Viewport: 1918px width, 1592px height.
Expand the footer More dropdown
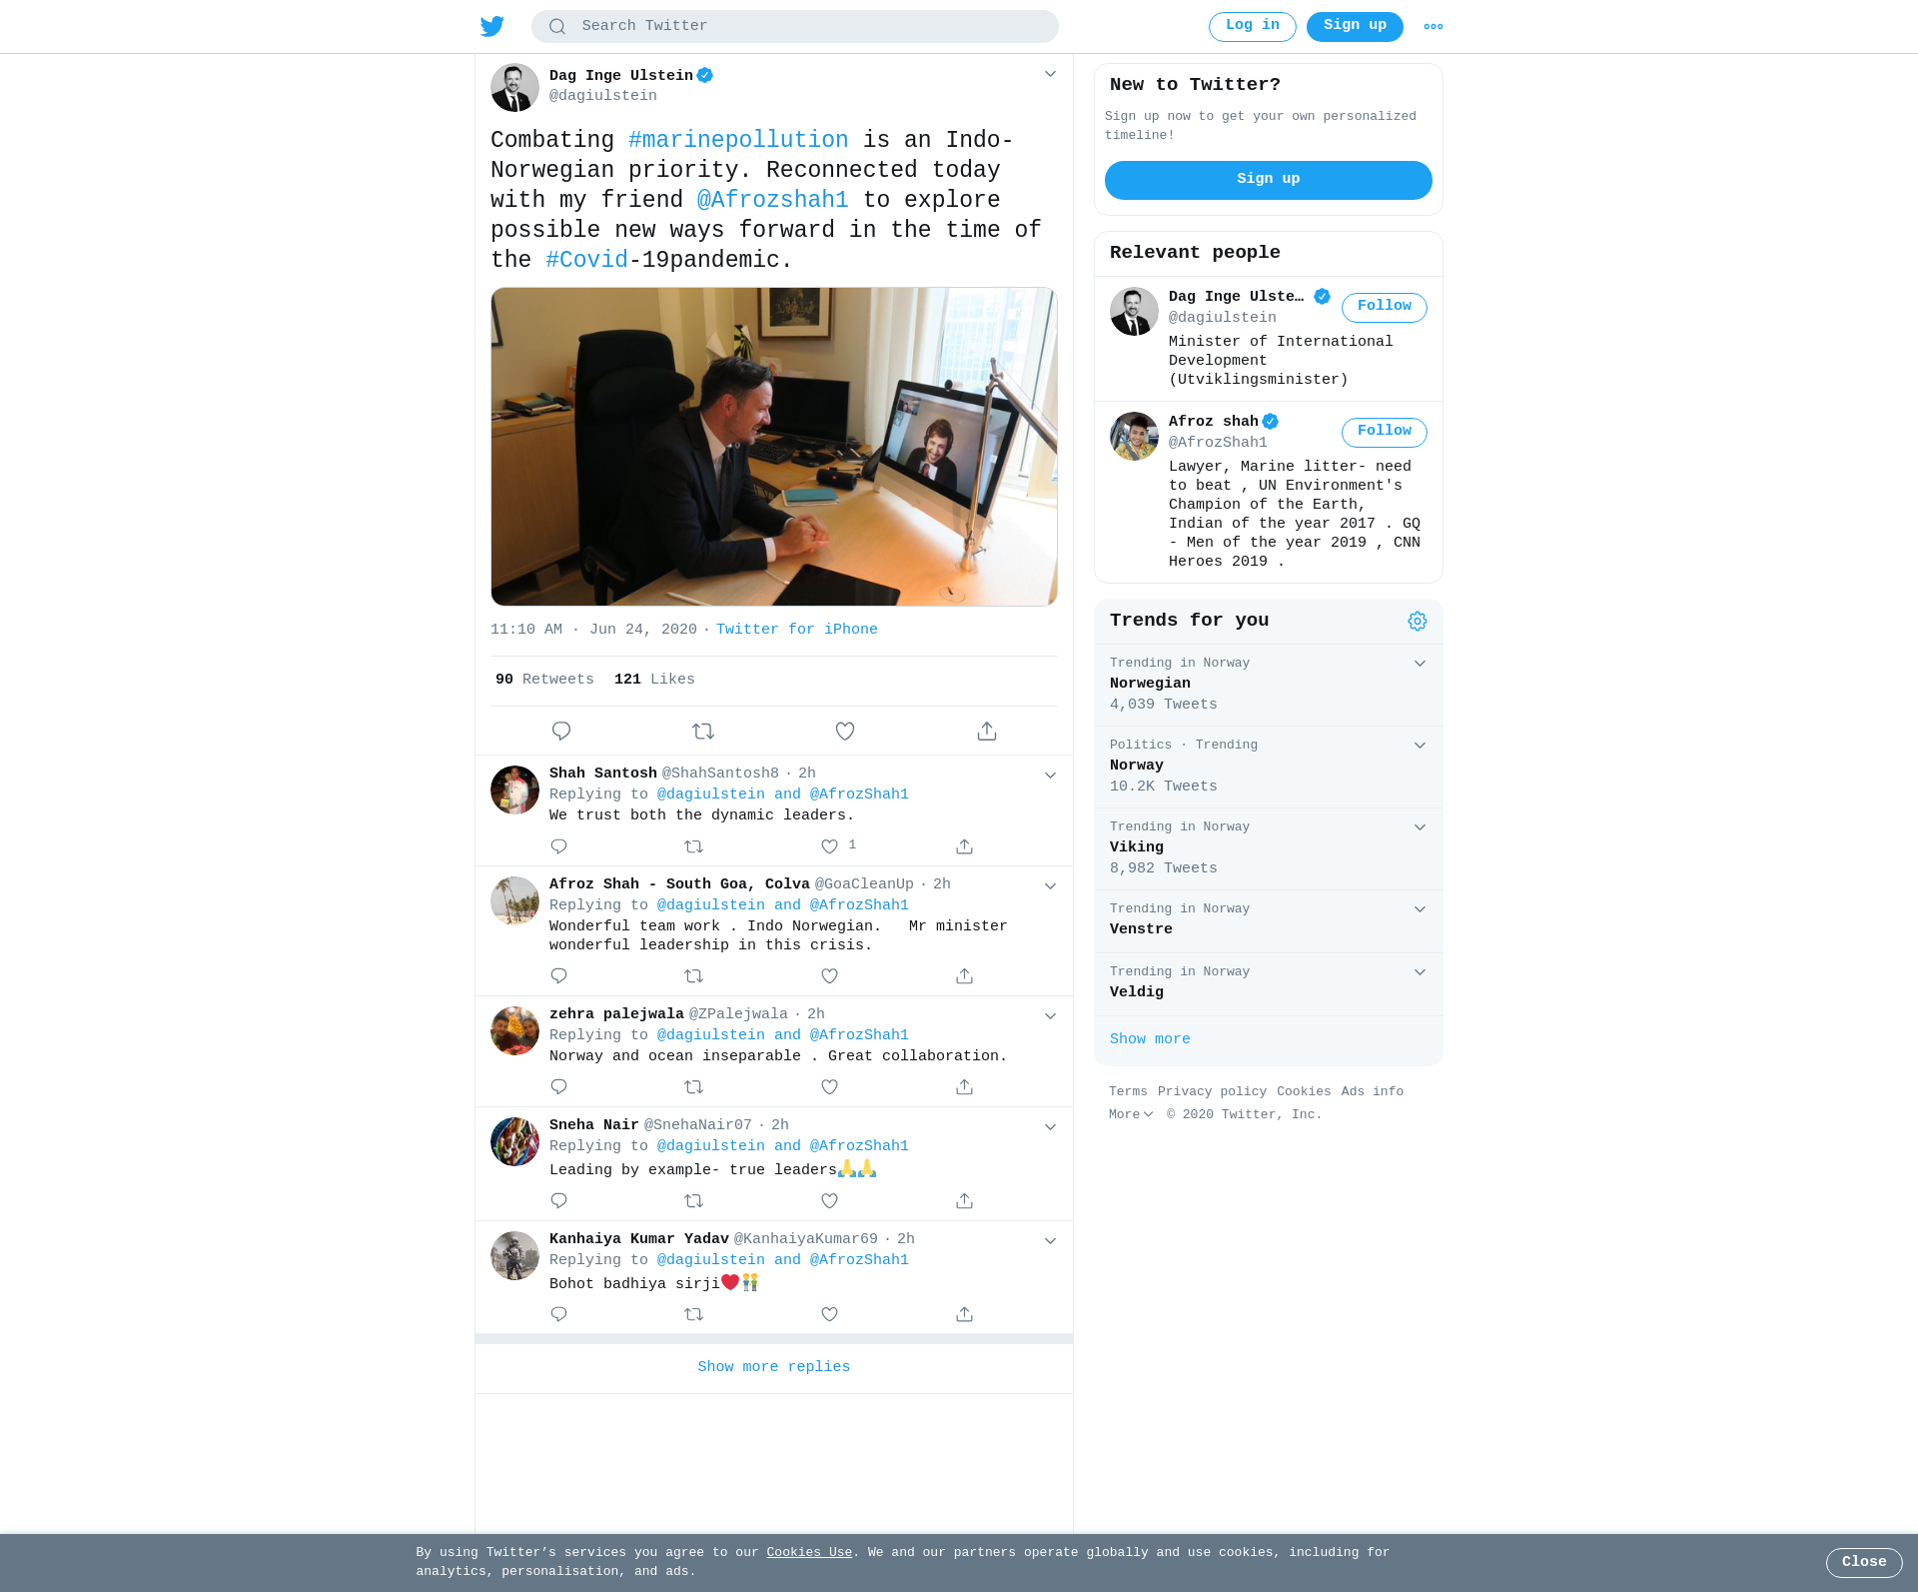1131,1114
